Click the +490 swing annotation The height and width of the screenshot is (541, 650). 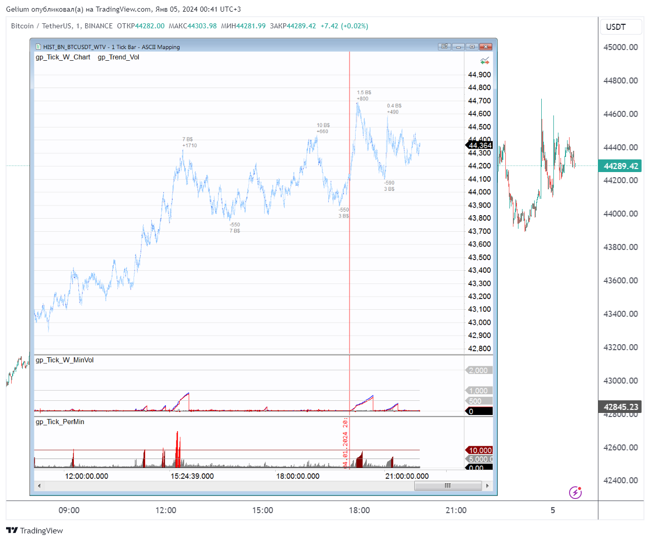point(393,112)
